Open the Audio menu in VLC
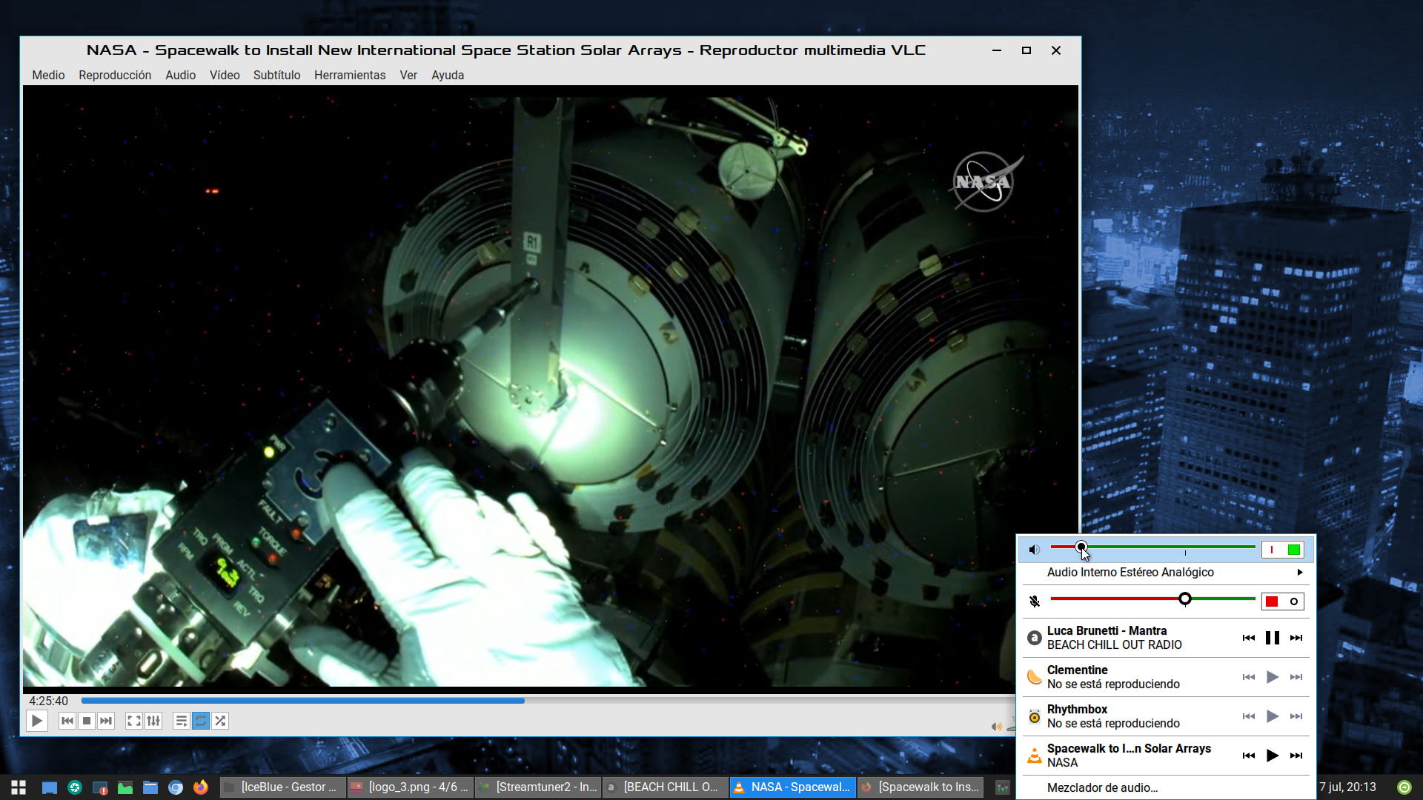The width and height of the screenshot is (1423, 800). click(x=180, y=75)
